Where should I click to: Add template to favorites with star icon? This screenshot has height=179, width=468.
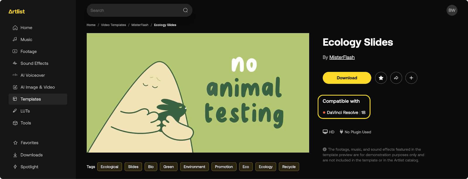[381, 78]
